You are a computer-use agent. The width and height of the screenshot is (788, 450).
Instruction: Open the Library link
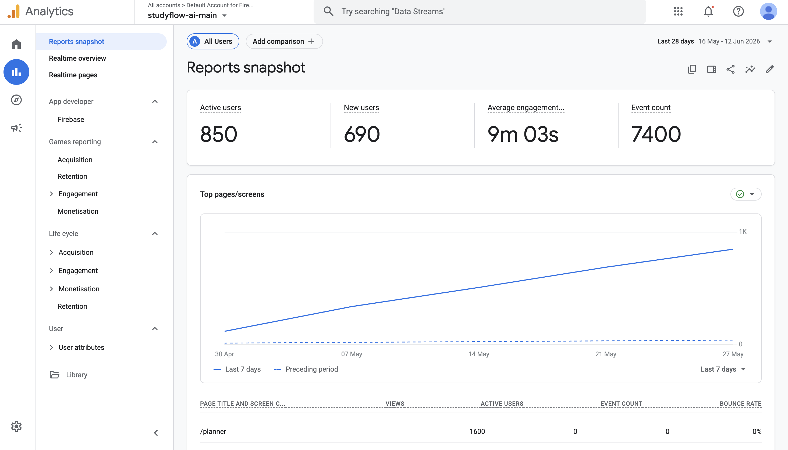tap(76, 375)
